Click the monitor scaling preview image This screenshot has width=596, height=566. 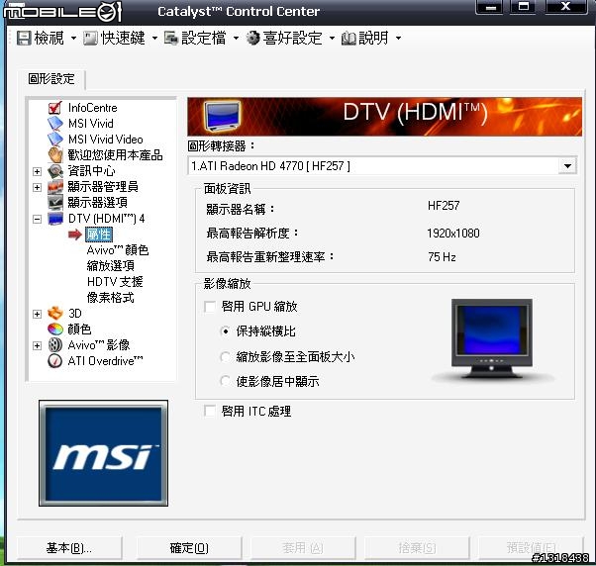(x=492, y=338)
